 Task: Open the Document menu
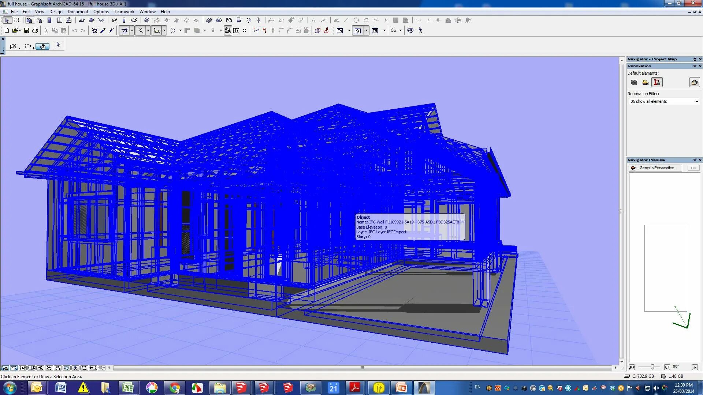pyautogui.click(x=78, y=12)
